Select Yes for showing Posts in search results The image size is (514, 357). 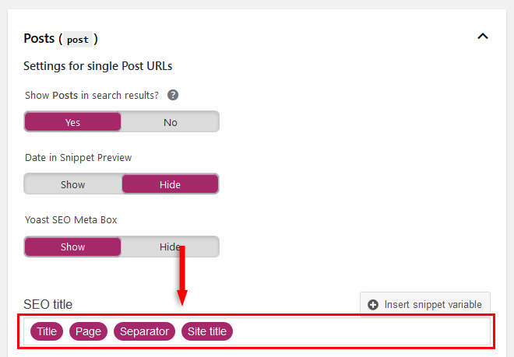[x=72, y=122]
